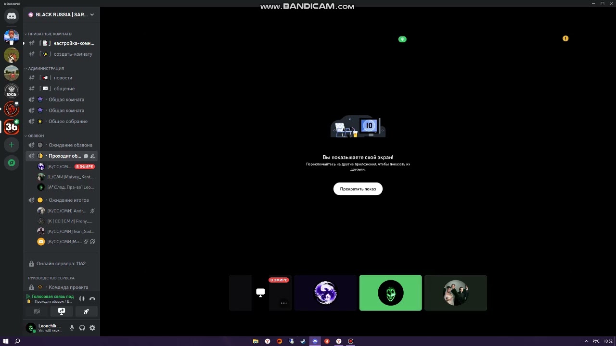This screenshot has height=346, width=616.
Task: Open BLACK RUSSIA server dropdown menu
Action: coord(62,14)
